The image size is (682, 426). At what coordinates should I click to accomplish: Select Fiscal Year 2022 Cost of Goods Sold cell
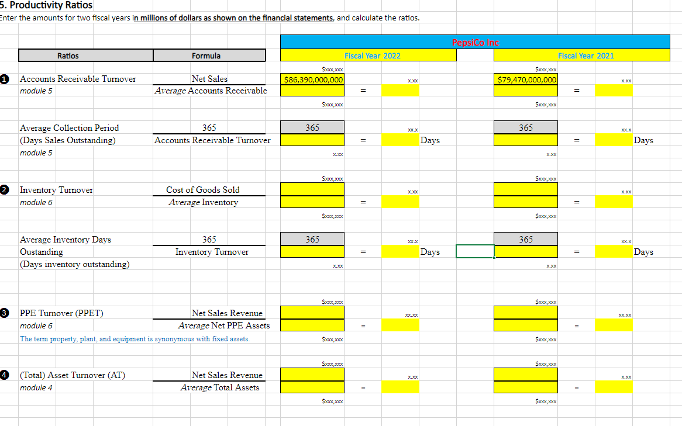coord(312,189)
